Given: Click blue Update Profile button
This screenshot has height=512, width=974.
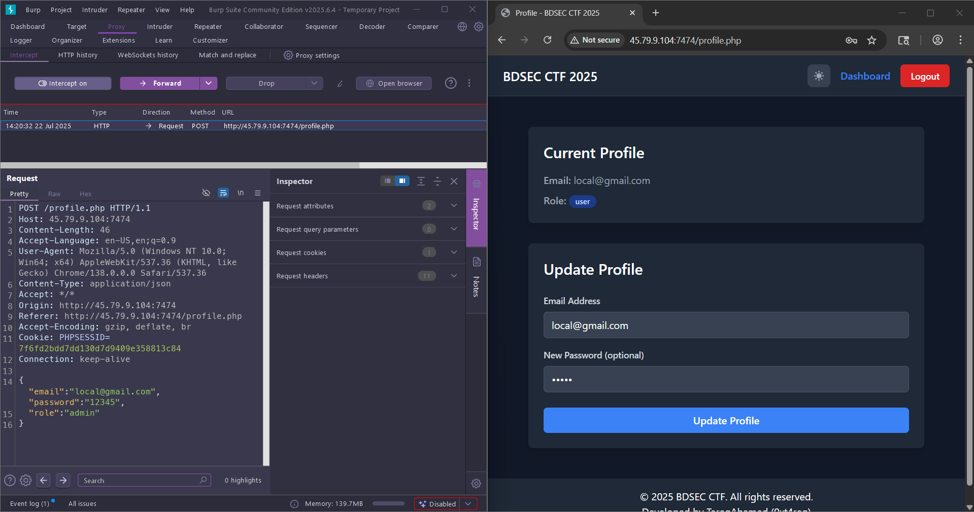Looking at the screenshot, I should (x=726, y=420).
